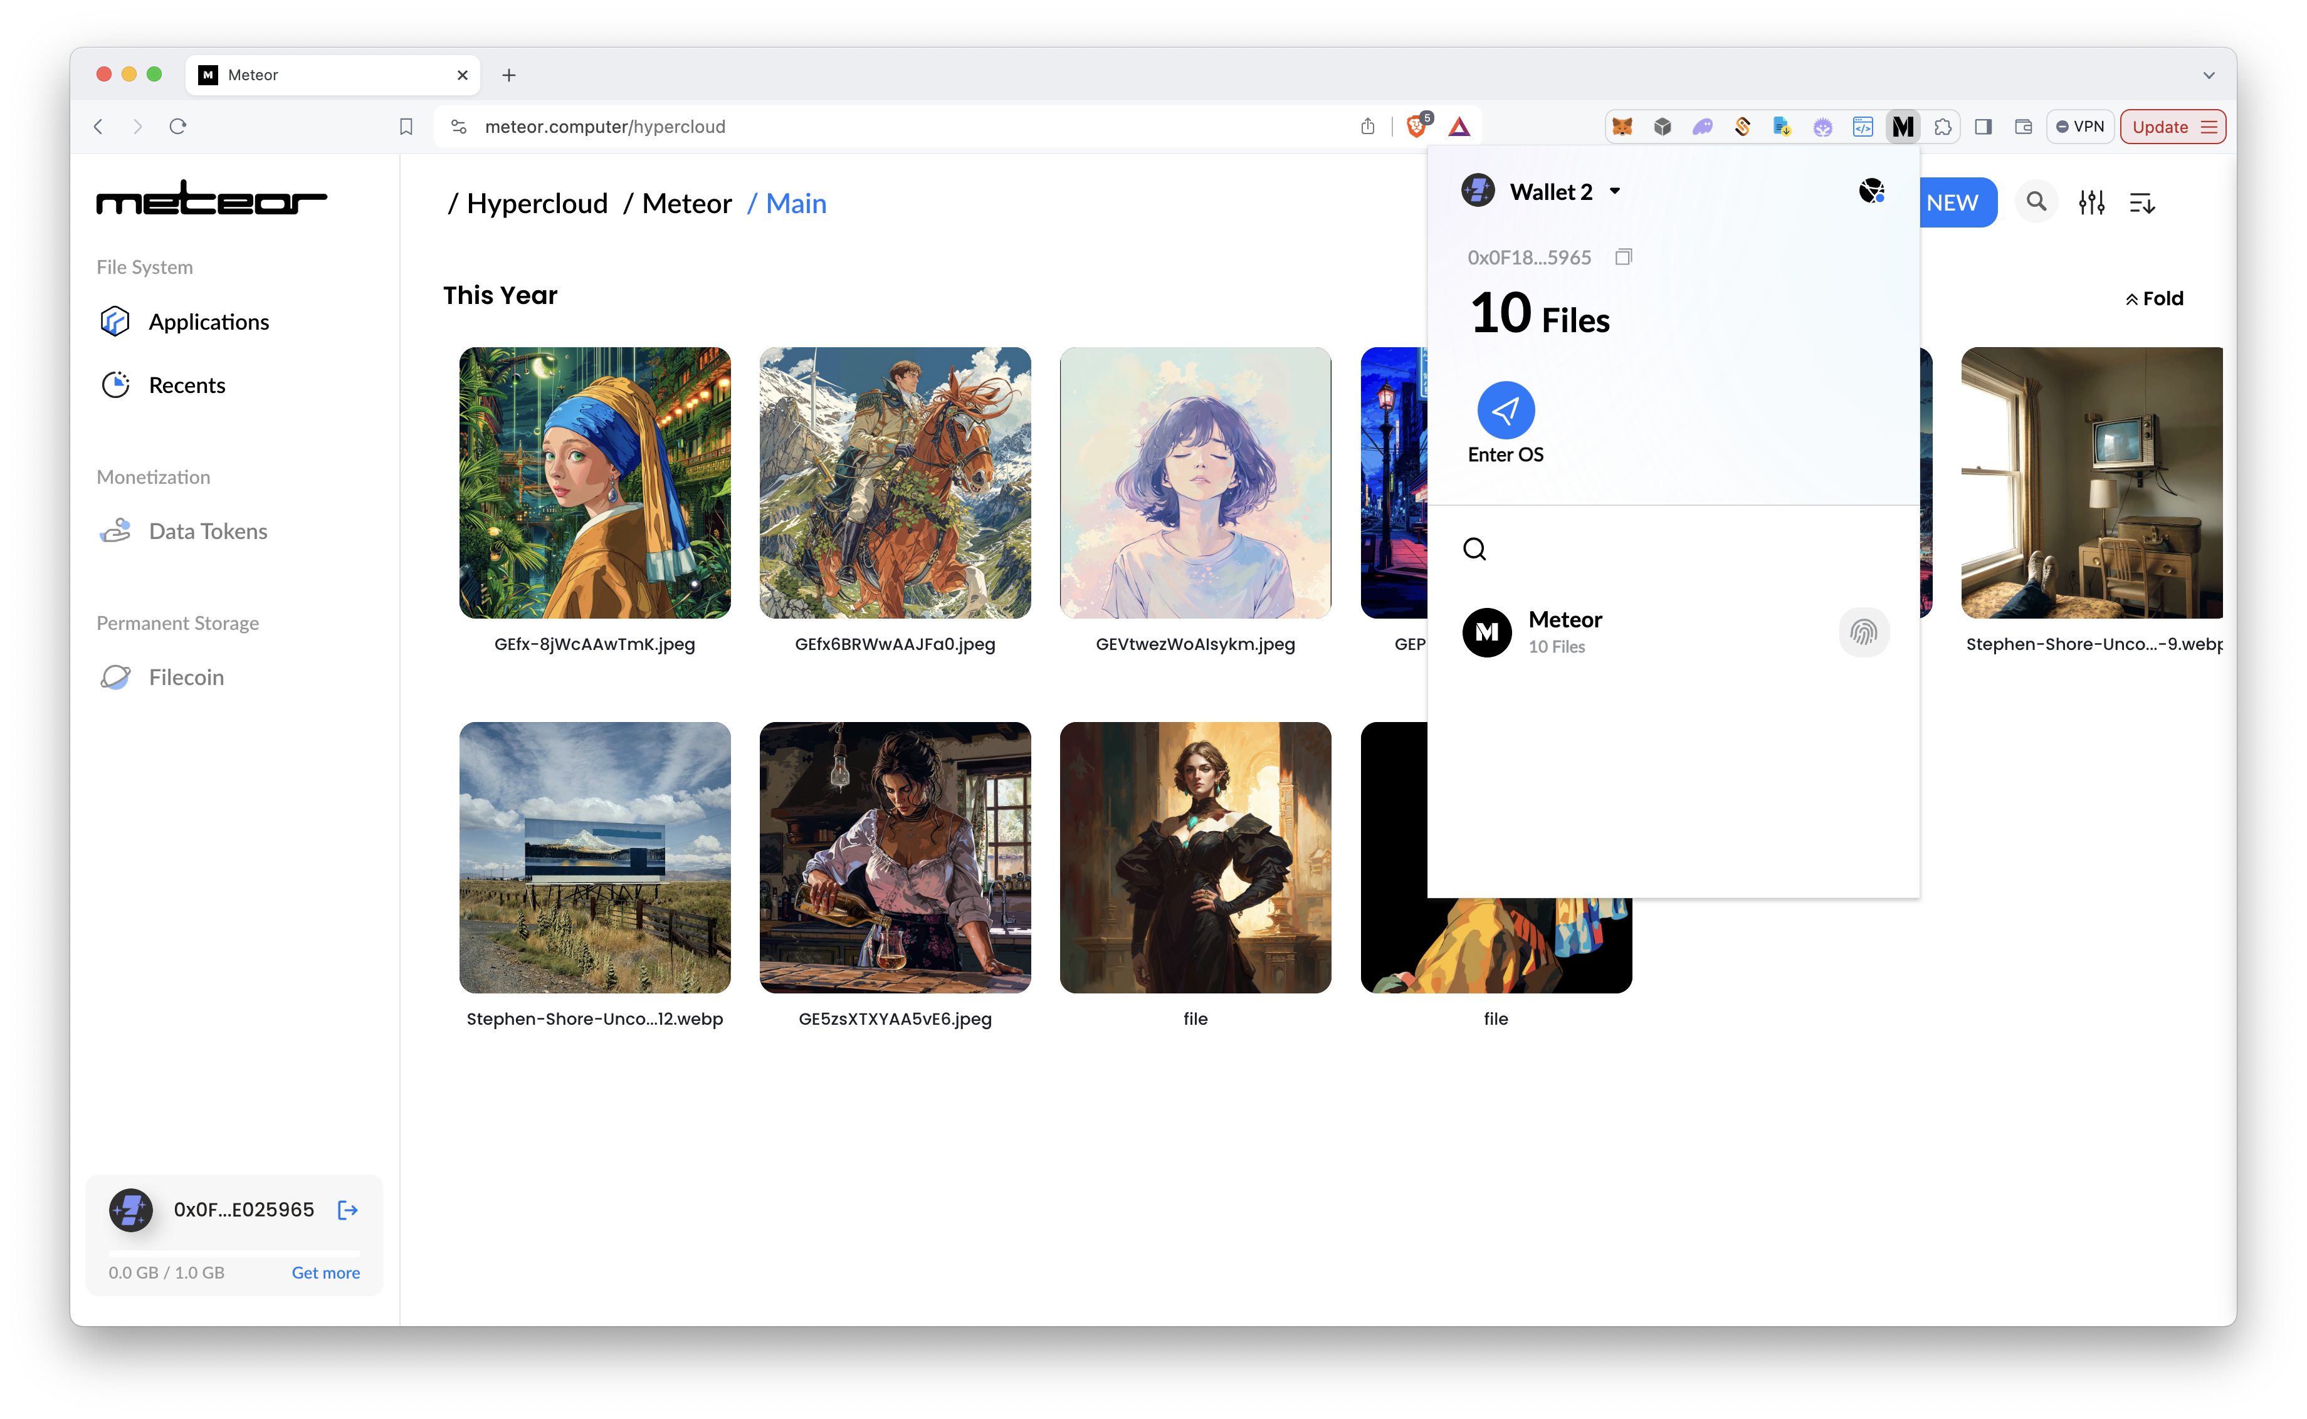
Task: Click the globe network icon in wallet popup
Action: coord(1871,191)
